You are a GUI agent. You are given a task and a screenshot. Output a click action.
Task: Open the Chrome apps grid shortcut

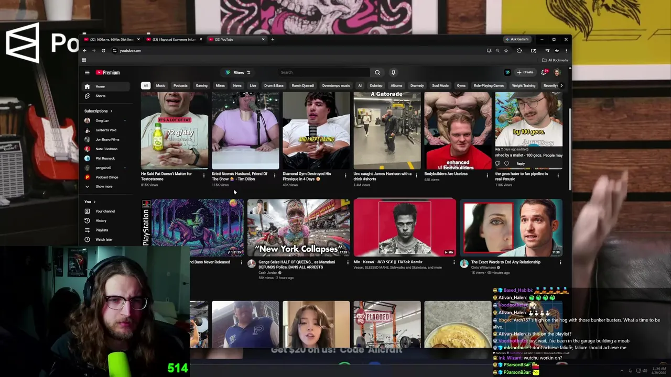click(x=84, y=60)
